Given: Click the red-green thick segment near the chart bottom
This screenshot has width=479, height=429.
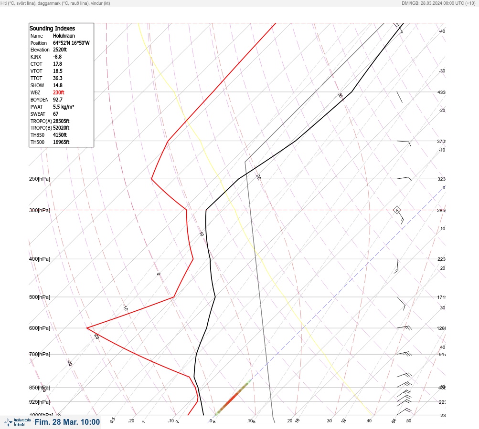Looking at the screenshot, I should (234, 398).
